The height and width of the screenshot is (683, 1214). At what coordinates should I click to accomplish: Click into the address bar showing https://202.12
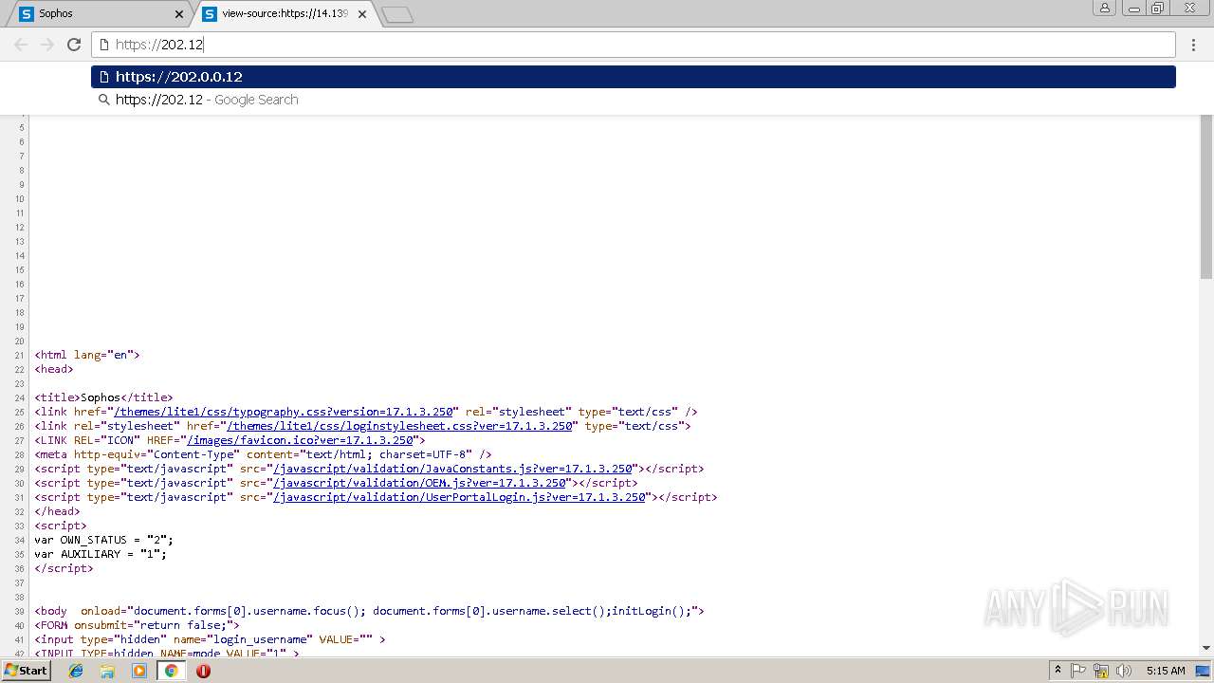(x=634, y=45)
